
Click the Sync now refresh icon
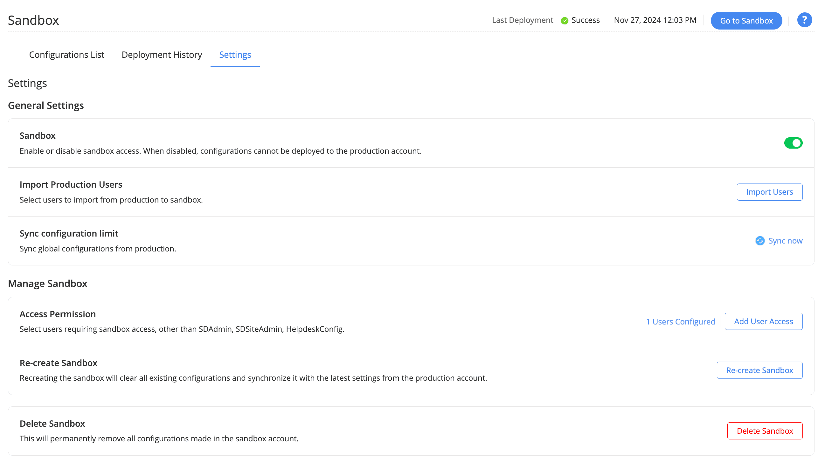760,241
